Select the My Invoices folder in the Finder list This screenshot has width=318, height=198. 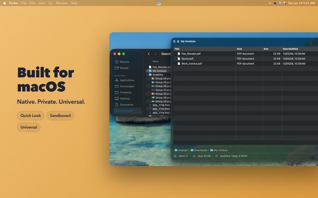159,71
